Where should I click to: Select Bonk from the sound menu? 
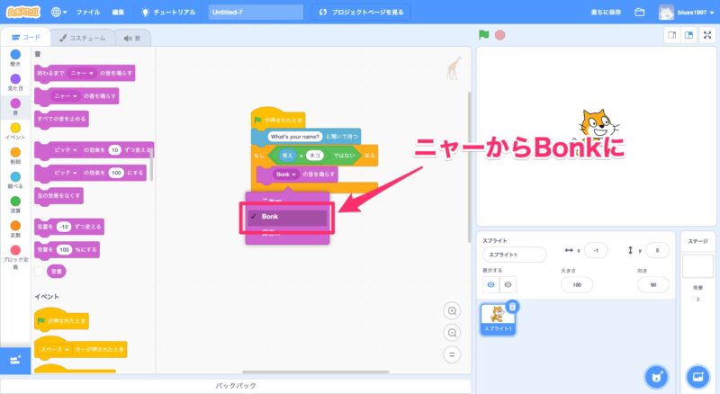(288, 217)
